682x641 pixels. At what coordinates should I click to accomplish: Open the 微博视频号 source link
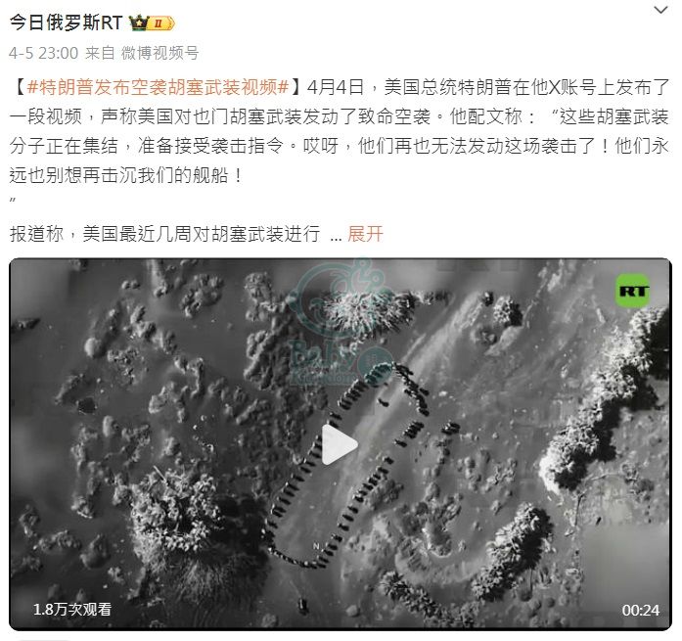tap(159, 53)
